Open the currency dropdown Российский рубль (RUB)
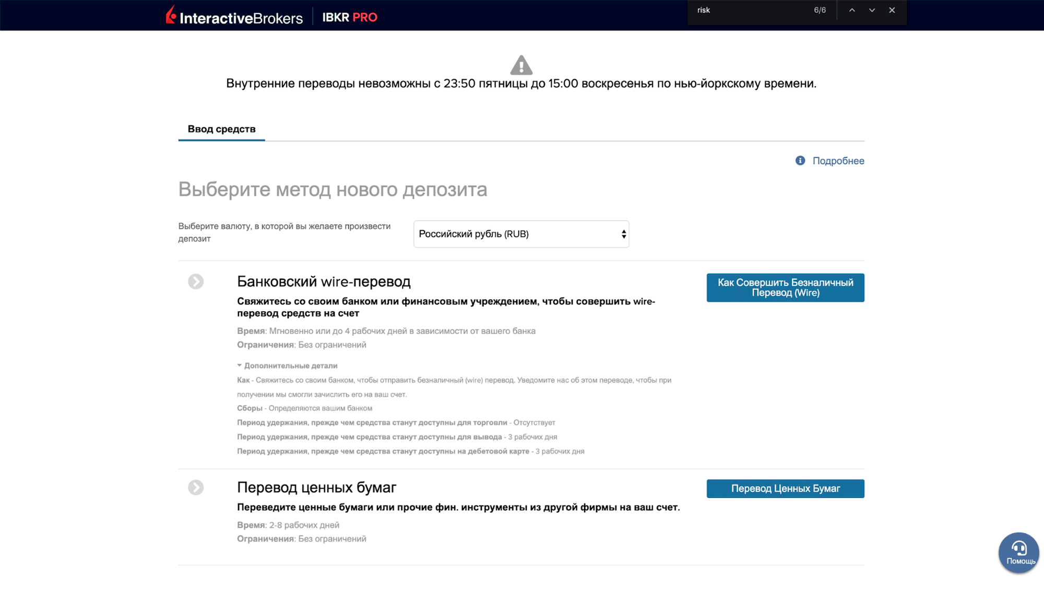The width and height of the screenshot is (1044, 595). coord(521,234)
